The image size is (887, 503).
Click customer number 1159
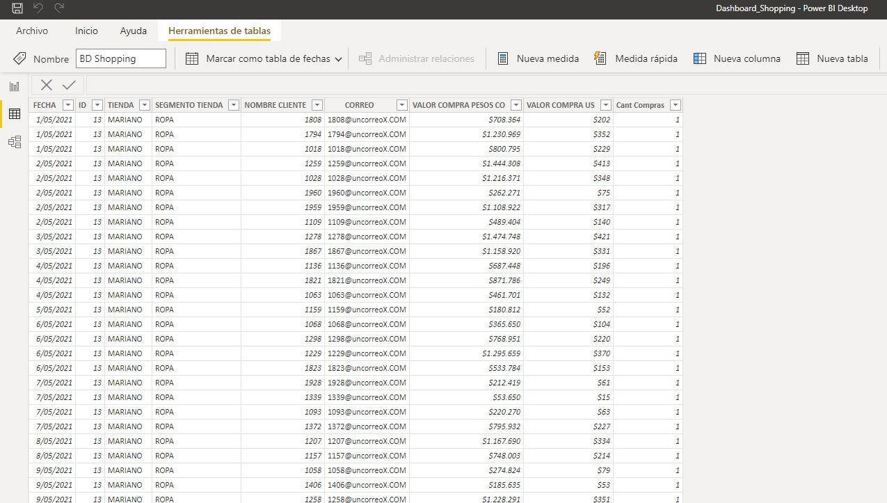point(313,310)
